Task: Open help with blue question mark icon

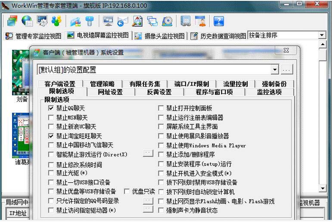Action: pos(219,21)
